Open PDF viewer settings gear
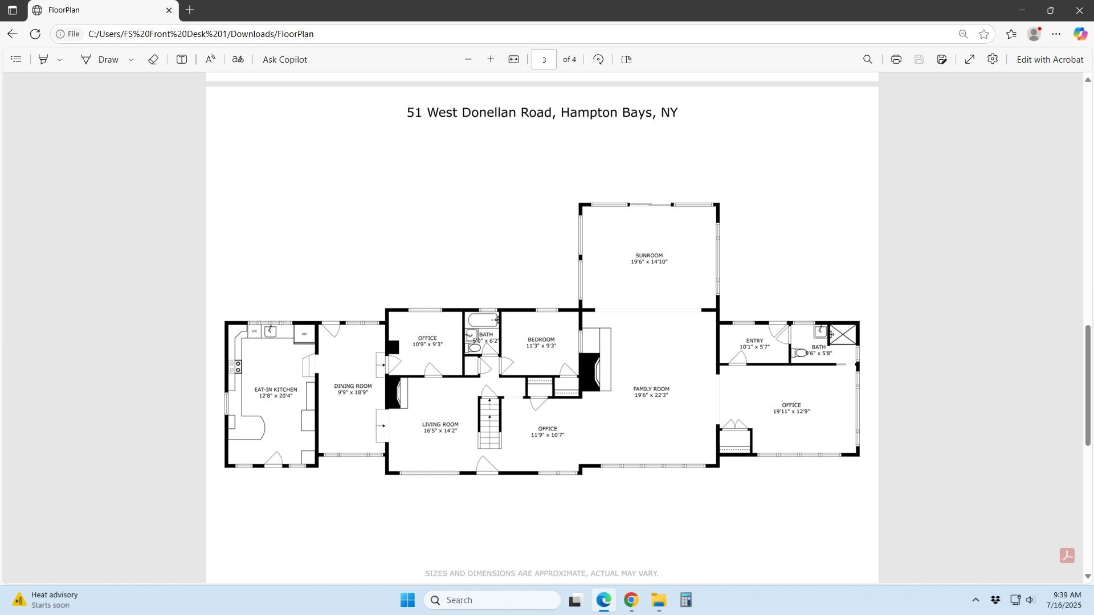Screen dimensions: 1094x615 [993, 59]
